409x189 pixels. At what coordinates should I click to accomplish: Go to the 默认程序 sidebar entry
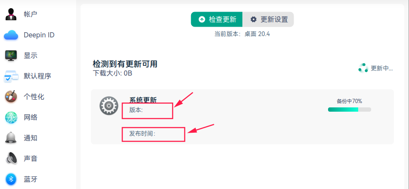(37, 76)
